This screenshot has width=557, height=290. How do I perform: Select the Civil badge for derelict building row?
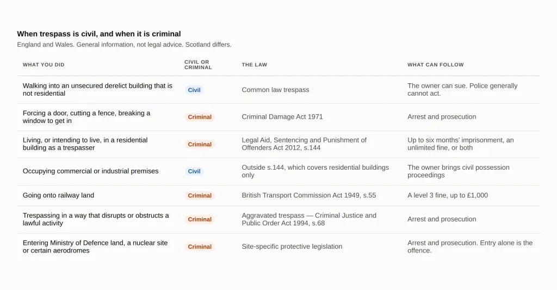tap(194, 90)
